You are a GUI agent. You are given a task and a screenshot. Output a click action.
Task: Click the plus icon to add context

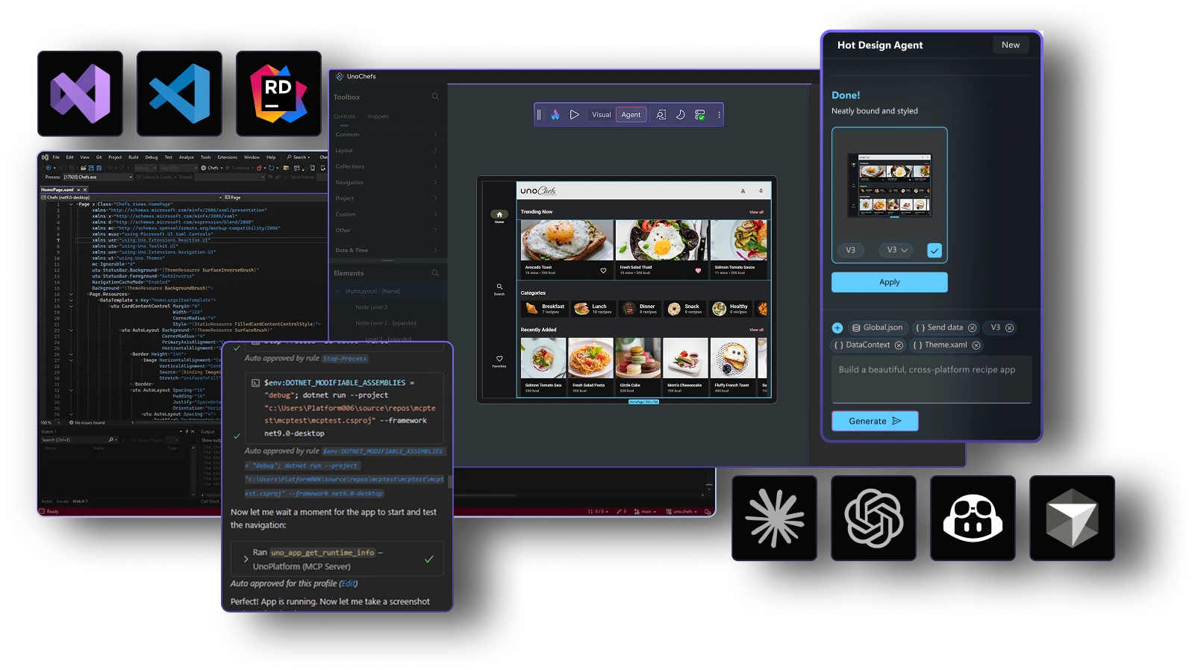click(x=837, y=328)
